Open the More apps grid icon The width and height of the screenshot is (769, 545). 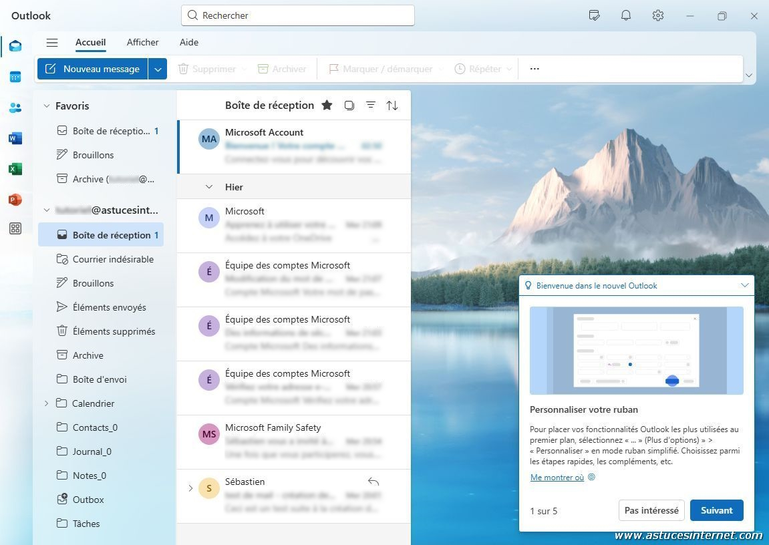pyautogui.click(x=15, y=228)
